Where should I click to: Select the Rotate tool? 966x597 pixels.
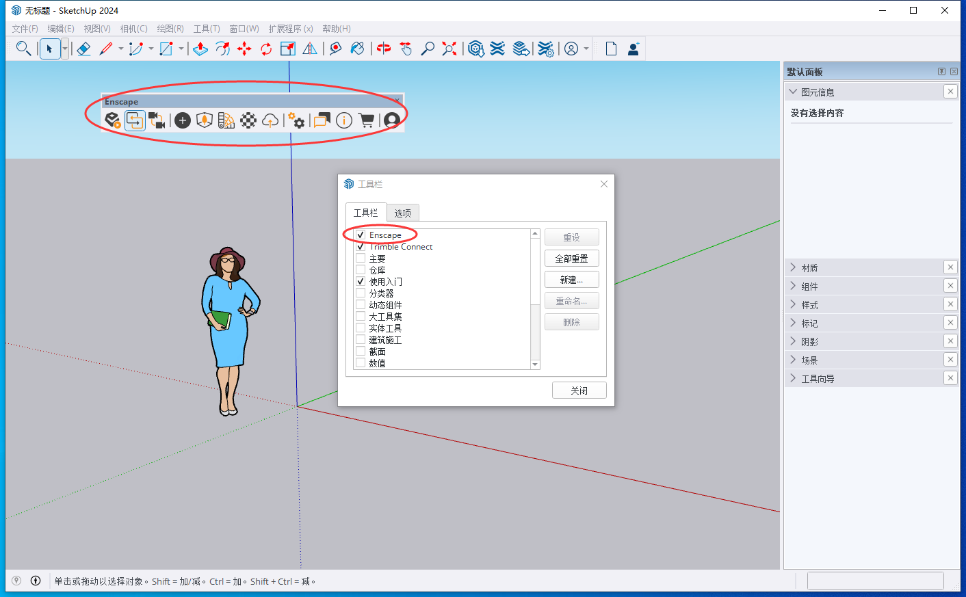[266, 49]
